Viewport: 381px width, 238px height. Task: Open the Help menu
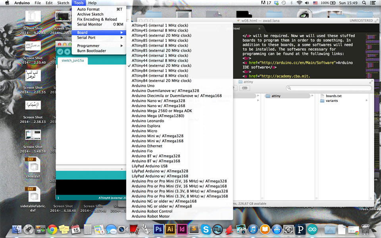point(92,3)
